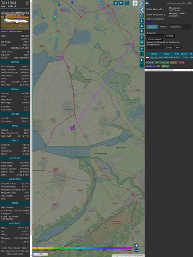Viewport: 193px width, 257px height.
Task: Open the stats 'here' link
Action: pos(149,21)
